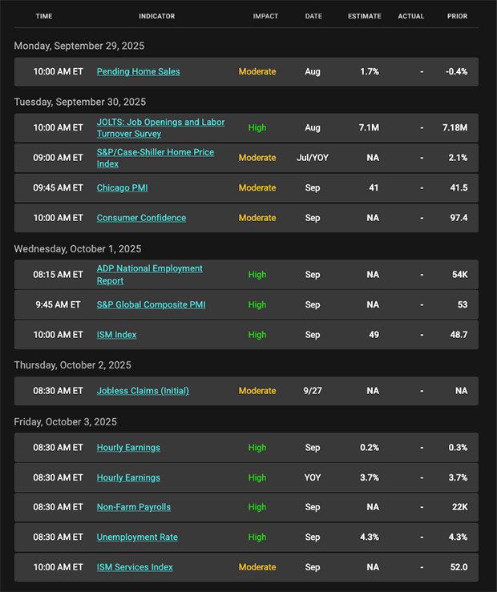Select the Chicago PMI indicator link
The image size is (497, 592).
tap(122, 187)
